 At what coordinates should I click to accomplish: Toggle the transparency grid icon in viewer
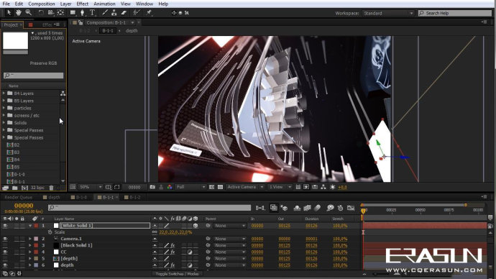220,187
